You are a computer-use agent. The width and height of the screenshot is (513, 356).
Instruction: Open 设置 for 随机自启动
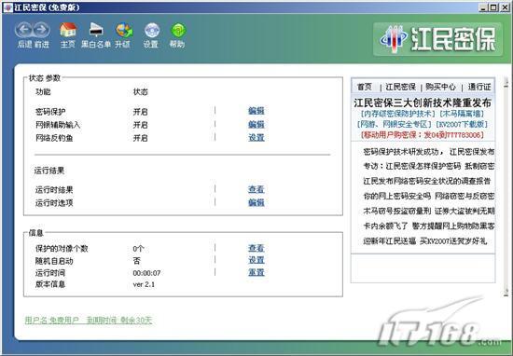coord(256,260)
